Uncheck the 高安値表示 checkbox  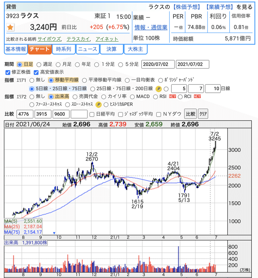(x=36, y=72)
